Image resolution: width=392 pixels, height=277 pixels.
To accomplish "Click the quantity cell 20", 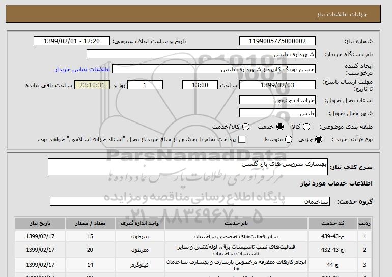I will point(90,250).
